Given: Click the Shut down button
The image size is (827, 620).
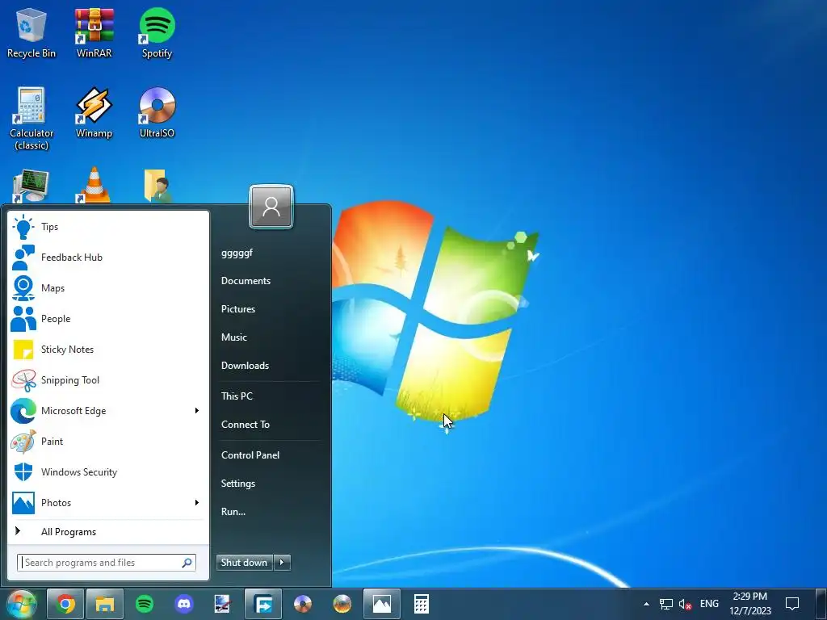Looking at the screenshot, I should (244, 563).
